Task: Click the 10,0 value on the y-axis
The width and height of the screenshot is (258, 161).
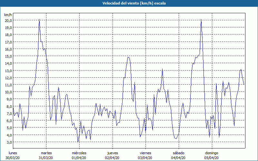Action: [x=8, y=92]
